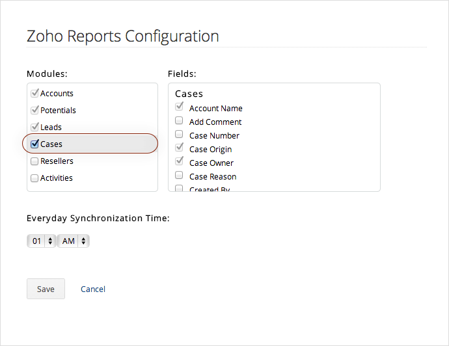This screenshot has width=449, height=346.
Task: Check the Case Reason field checkbox
Action: pyautogui.click(x=179, y=175)
